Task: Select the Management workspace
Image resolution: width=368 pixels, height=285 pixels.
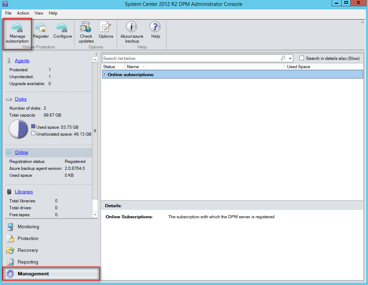Action: (51, 274)
